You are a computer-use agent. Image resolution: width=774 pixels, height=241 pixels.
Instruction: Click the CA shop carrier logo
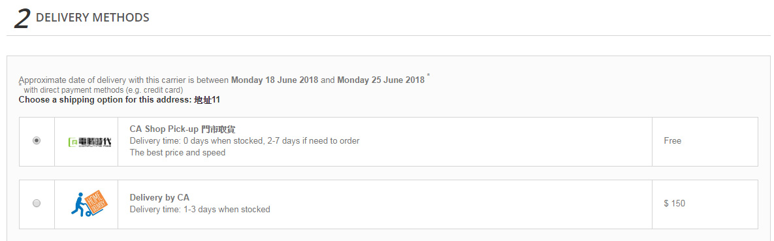coord(89,142)
